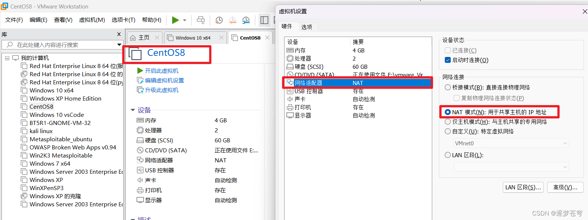The width and height of the screenshot is (588, 220).
Task: Click 打印机 icon in CentOS8 summary
Action: pyautogui.click(x=140, y=190)
